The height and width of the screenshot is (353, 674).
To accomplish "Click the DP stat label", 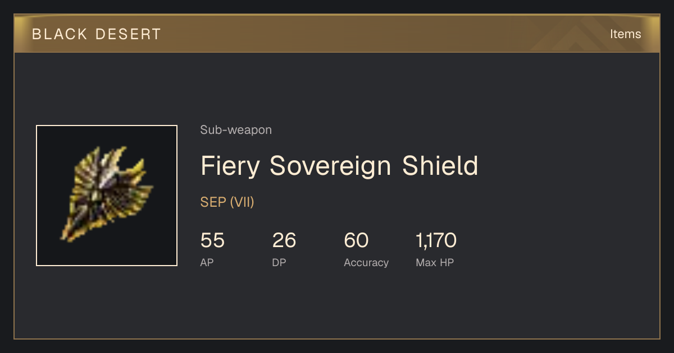I will [279, 262].
